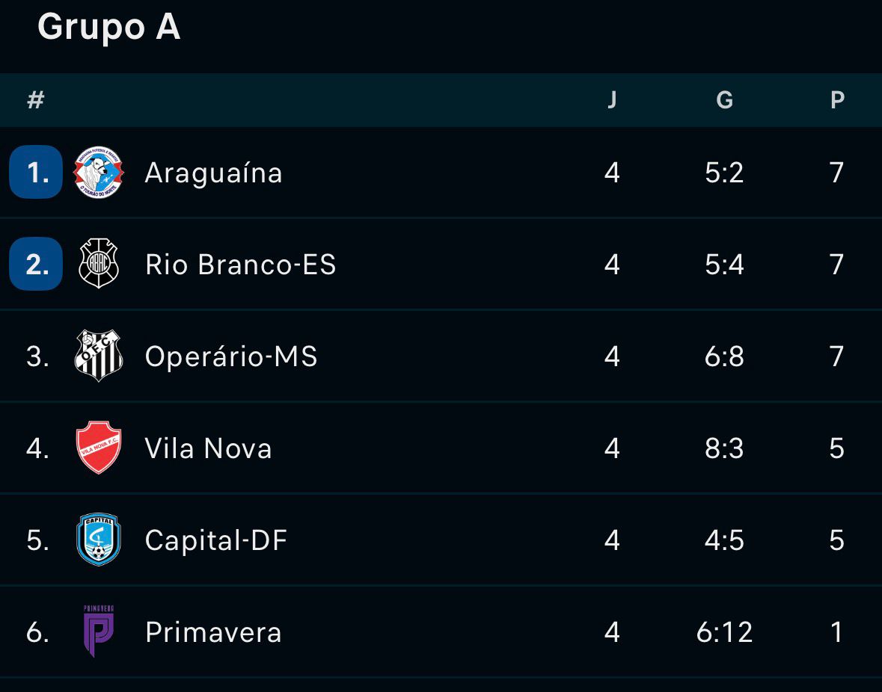This screenshot has width=882, height=692.
Task: Click the Rio Branco-ES club crest
Action: click(99, 265)
